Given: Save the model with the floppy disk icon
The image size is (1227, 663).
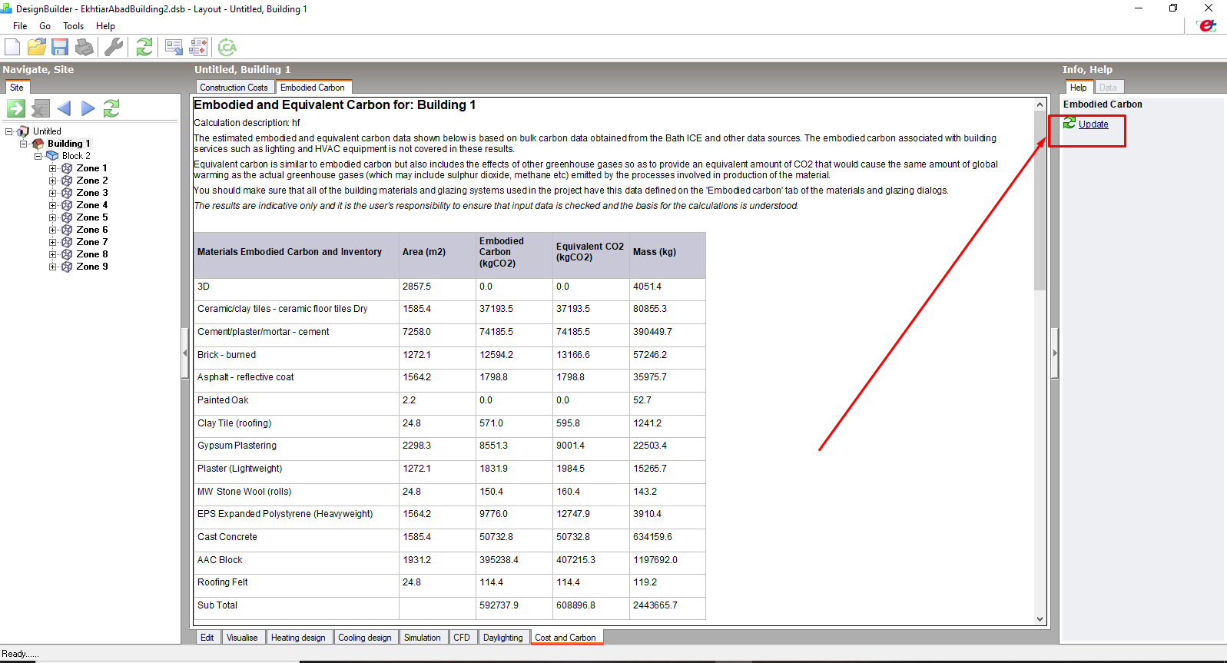Looking at the screenshot, I should 60,48.
